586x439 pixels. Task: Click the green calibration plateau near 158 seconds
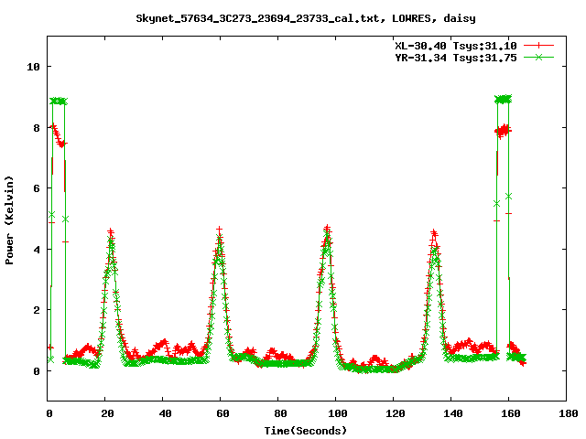[x=503, y=100]
